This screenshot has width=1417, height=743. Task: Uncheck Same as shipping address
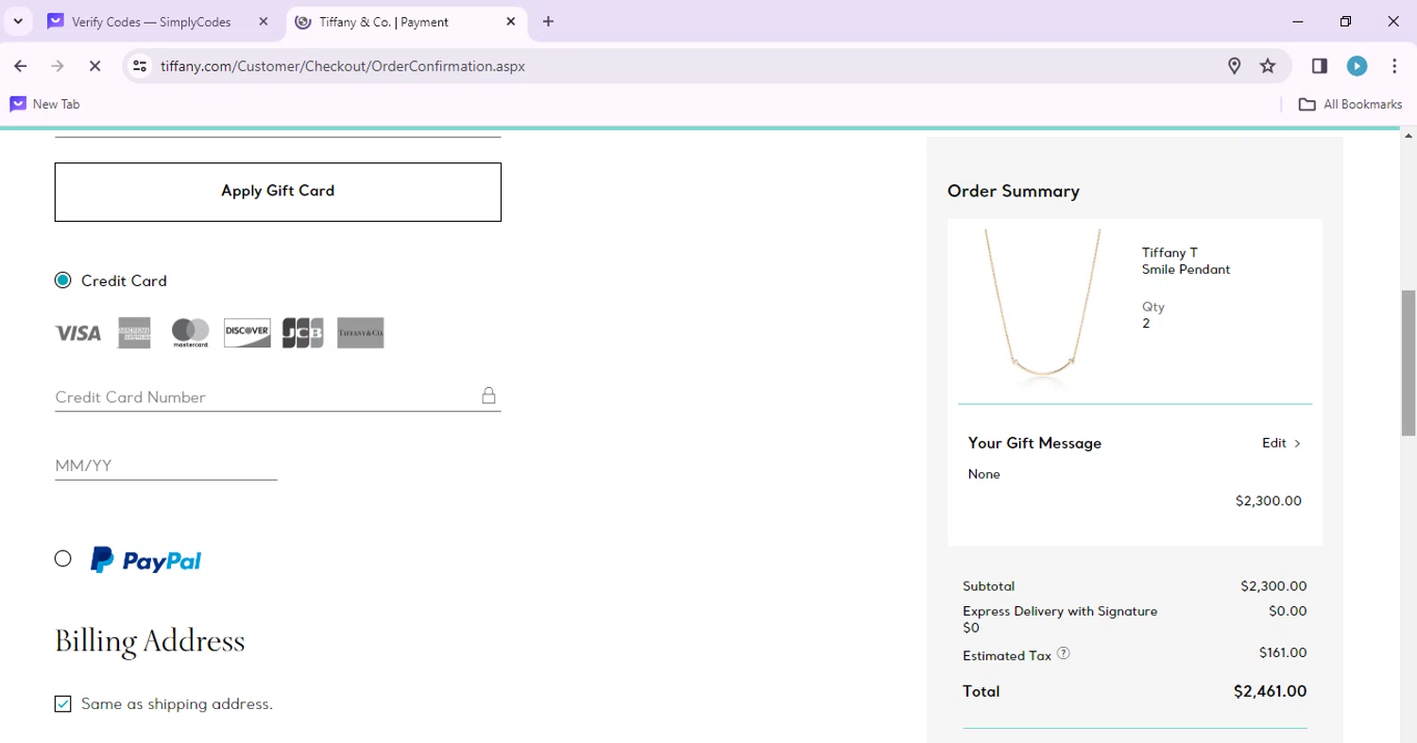(x=63, y=704)
